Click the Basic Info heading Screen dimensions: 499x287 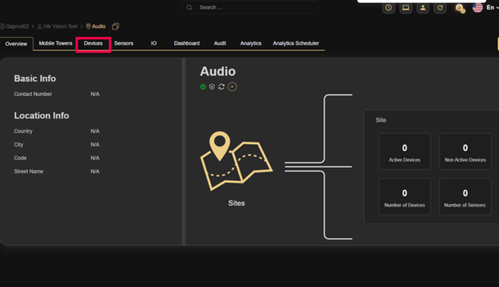click(35, 79)
